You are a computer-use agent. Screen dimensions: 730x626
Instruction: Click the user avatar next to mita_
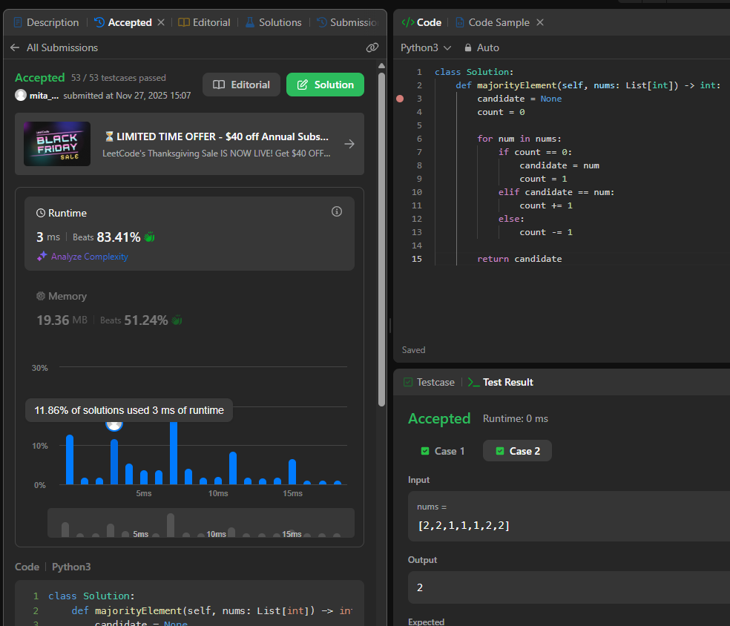click(x=21, y=95)
